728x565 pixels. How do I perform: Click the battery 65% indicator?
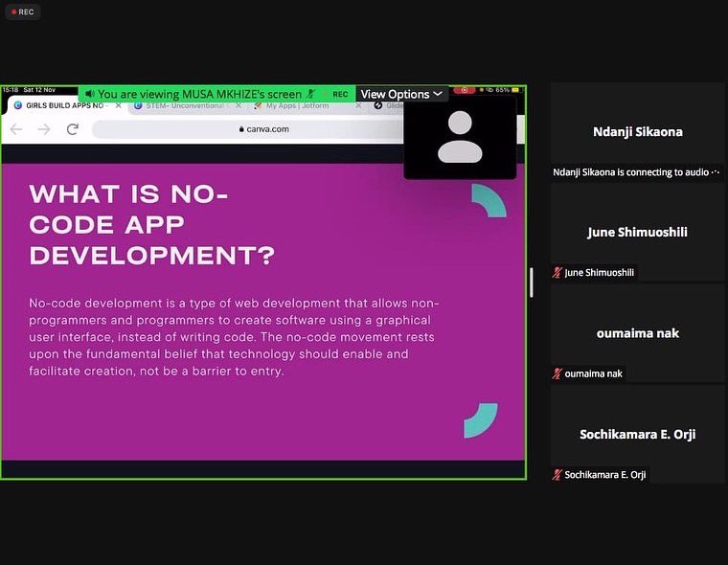pyautogui.click(x=508, y=90)
